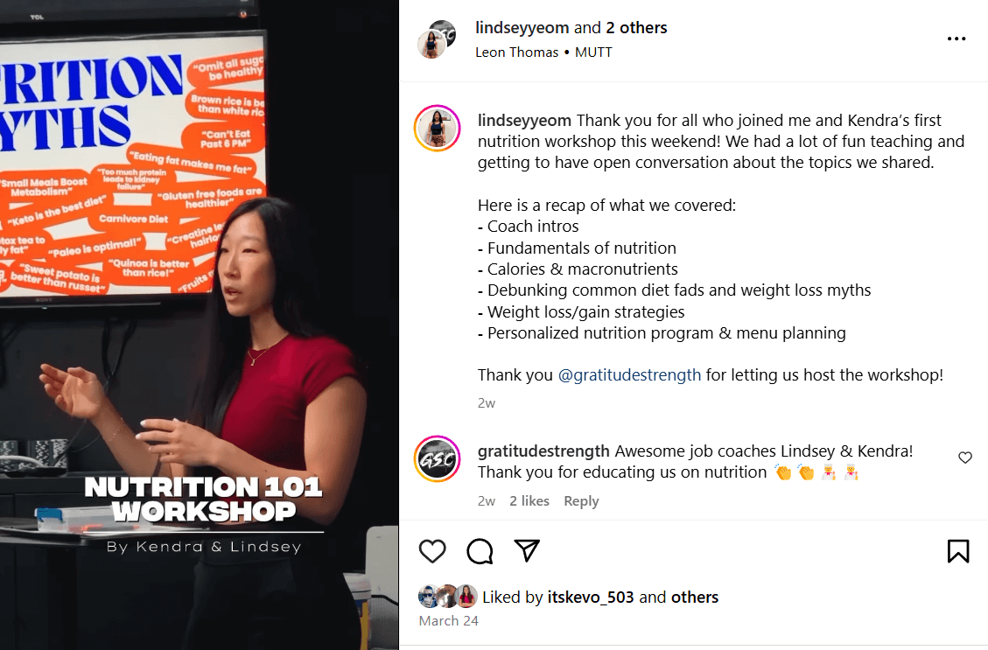Open the itskevo_503 profile link
The image size is (988, 650).
(591, 598)
